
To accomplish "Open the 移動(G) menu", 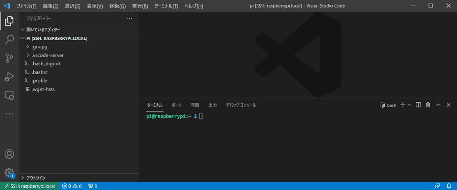I will [118, 6].
